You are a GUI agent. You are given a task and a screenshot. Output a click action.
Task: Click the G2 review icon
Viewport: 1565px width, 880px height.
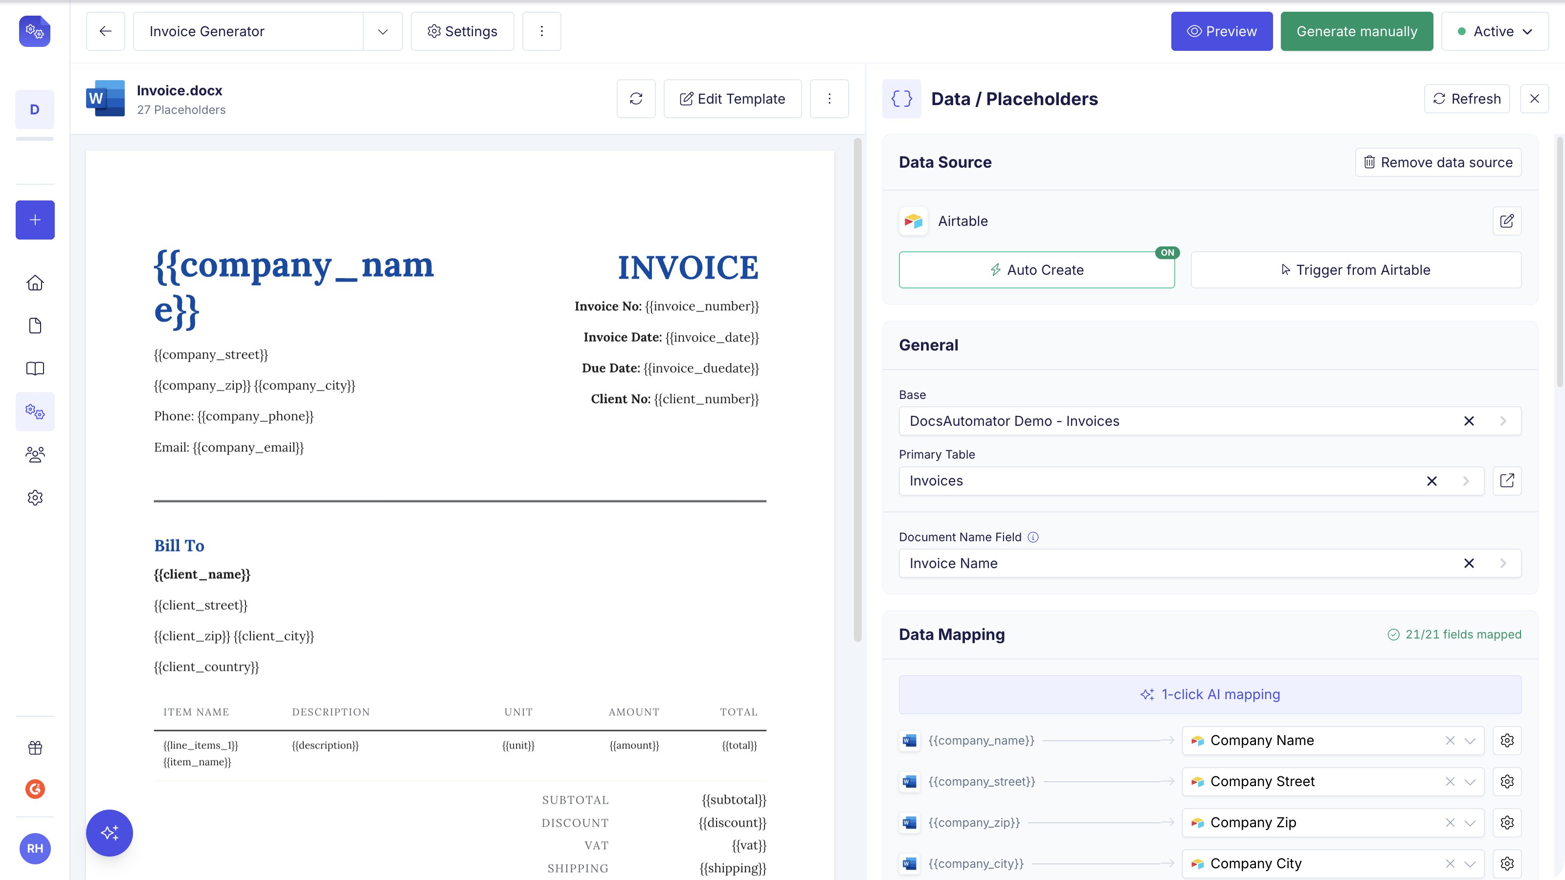tap(35, 789)
